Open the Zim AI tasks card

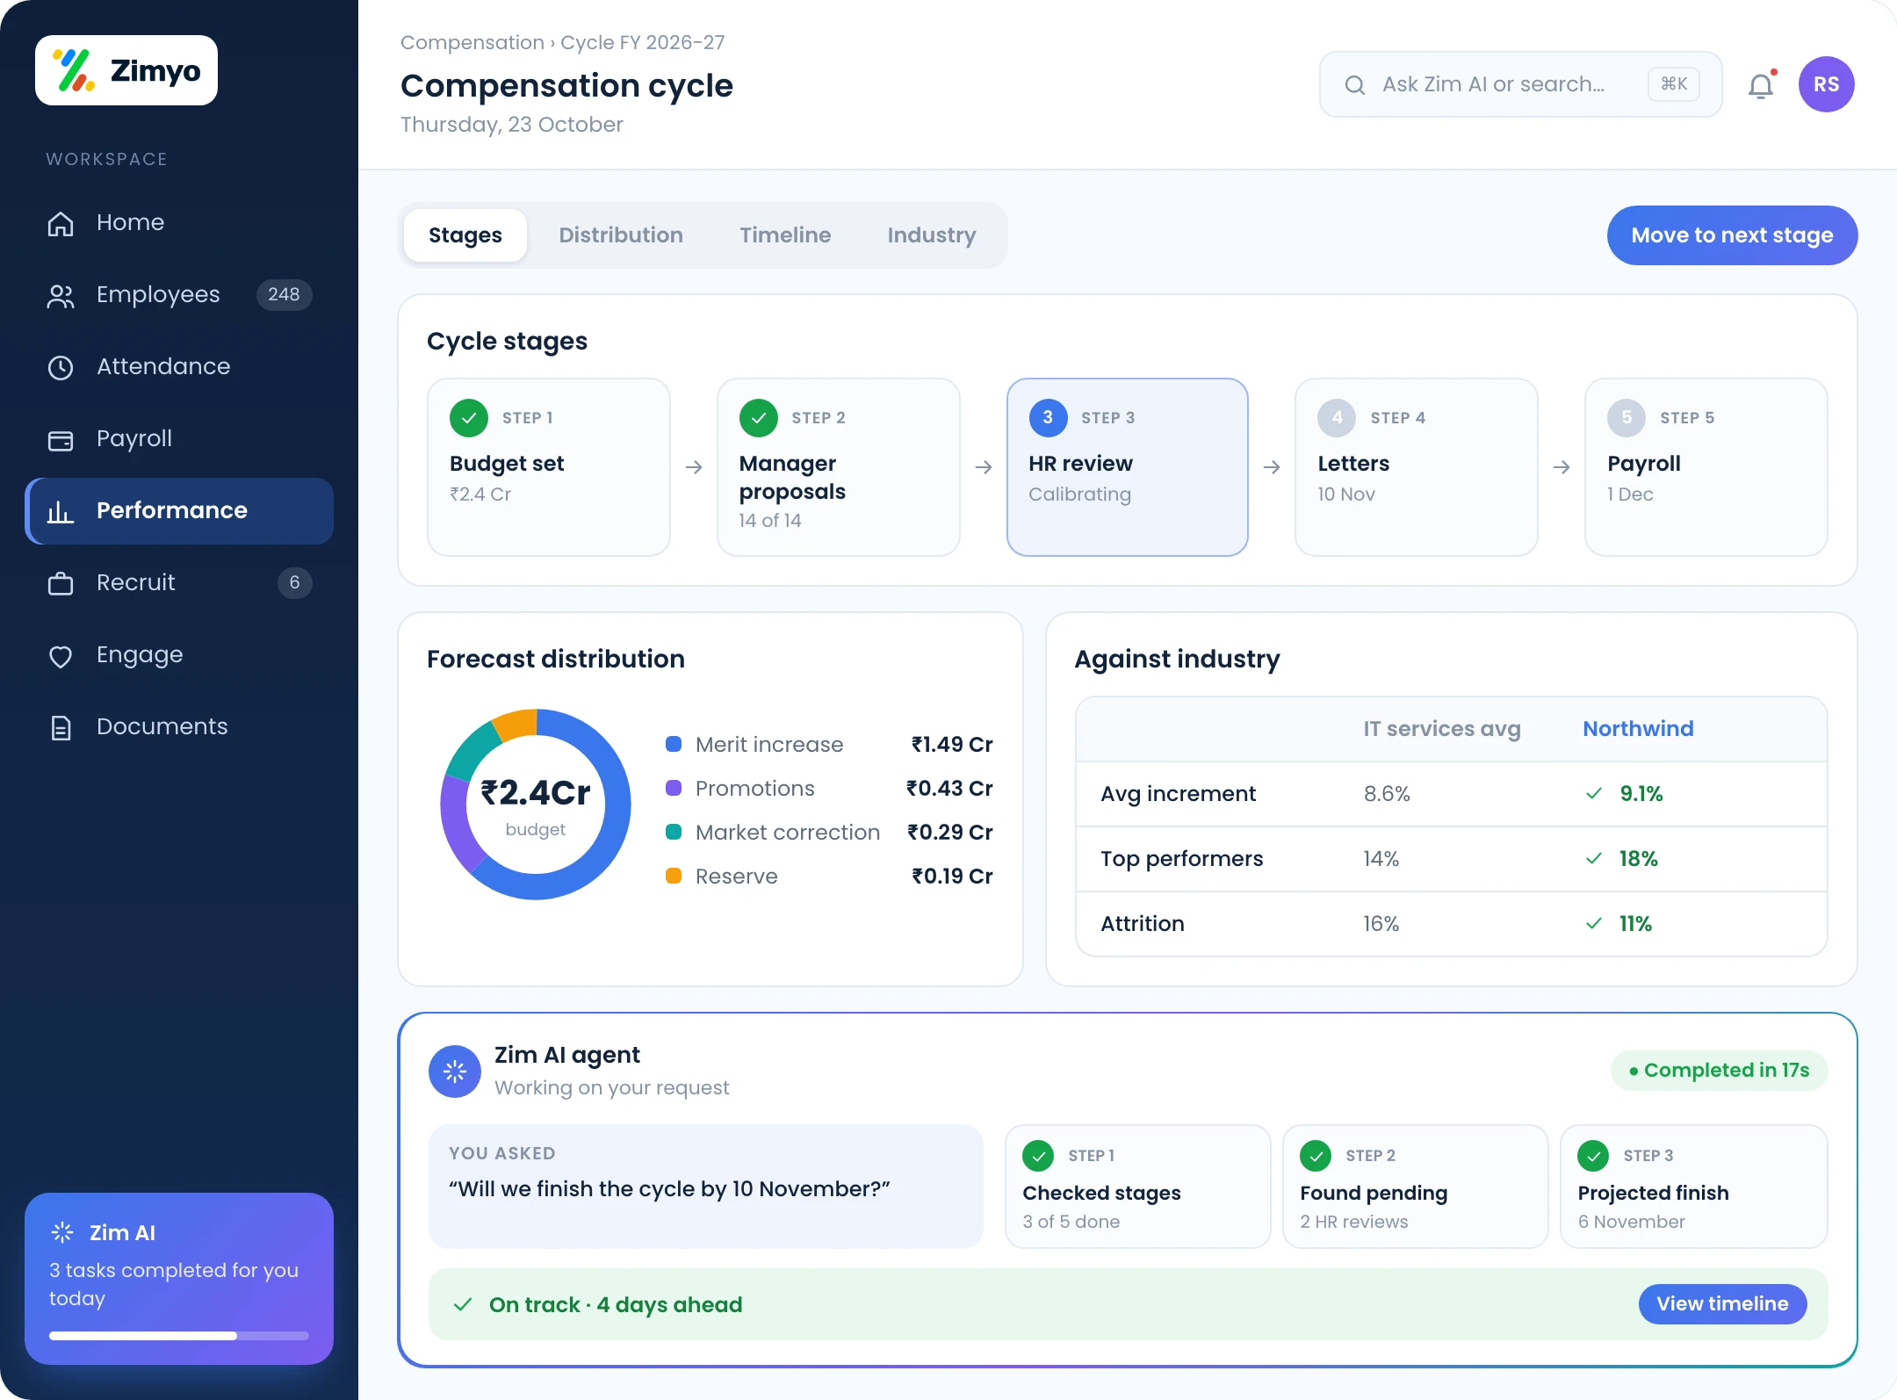tap(179, 1278)
